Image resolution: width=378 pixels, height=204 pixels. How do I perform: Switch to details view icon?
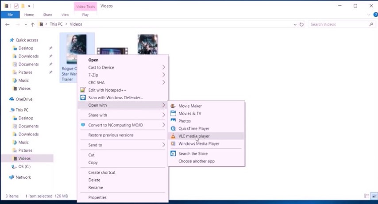pos(366,196)
